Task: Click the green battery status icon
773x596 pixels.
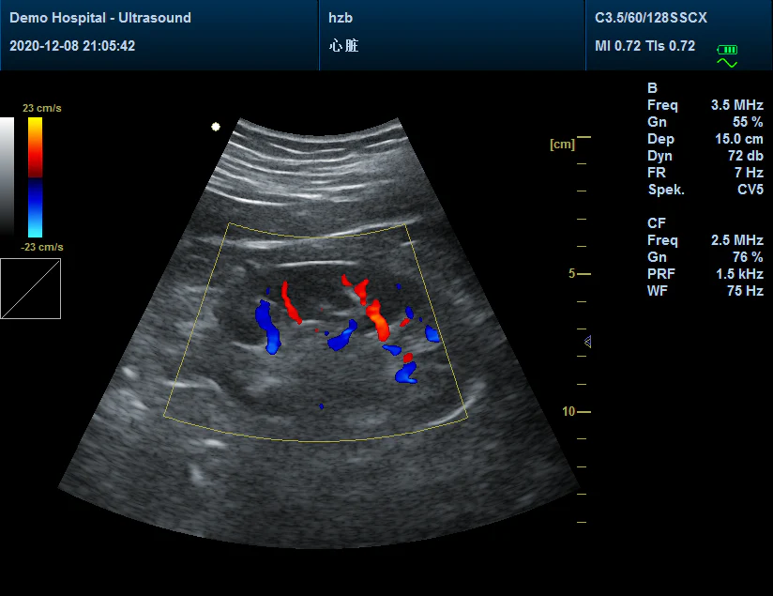Action: click(x=727, y=50)
